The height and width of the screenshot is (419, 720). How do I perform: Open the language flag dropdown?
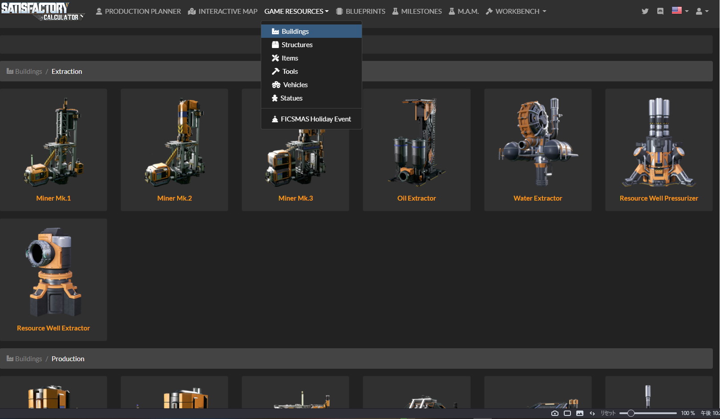[680, 11]
